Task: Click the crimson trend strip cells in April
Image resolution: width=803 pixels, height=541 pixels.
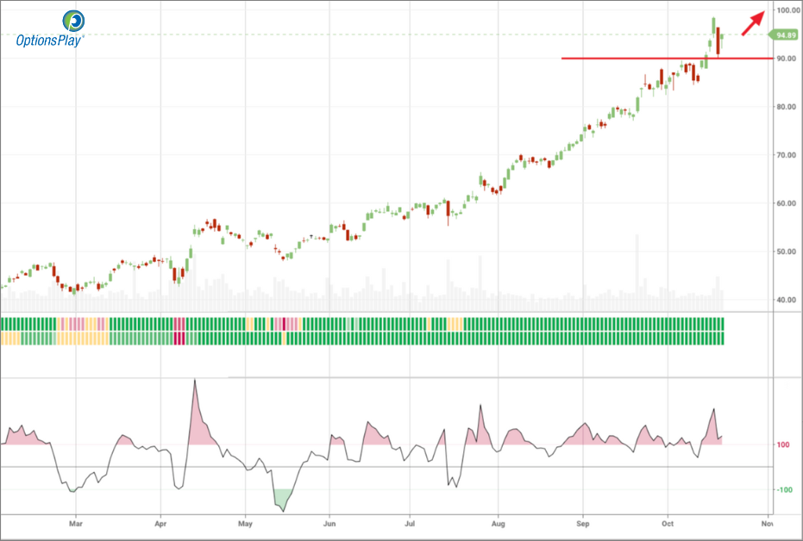Action: tap(179, 331)
